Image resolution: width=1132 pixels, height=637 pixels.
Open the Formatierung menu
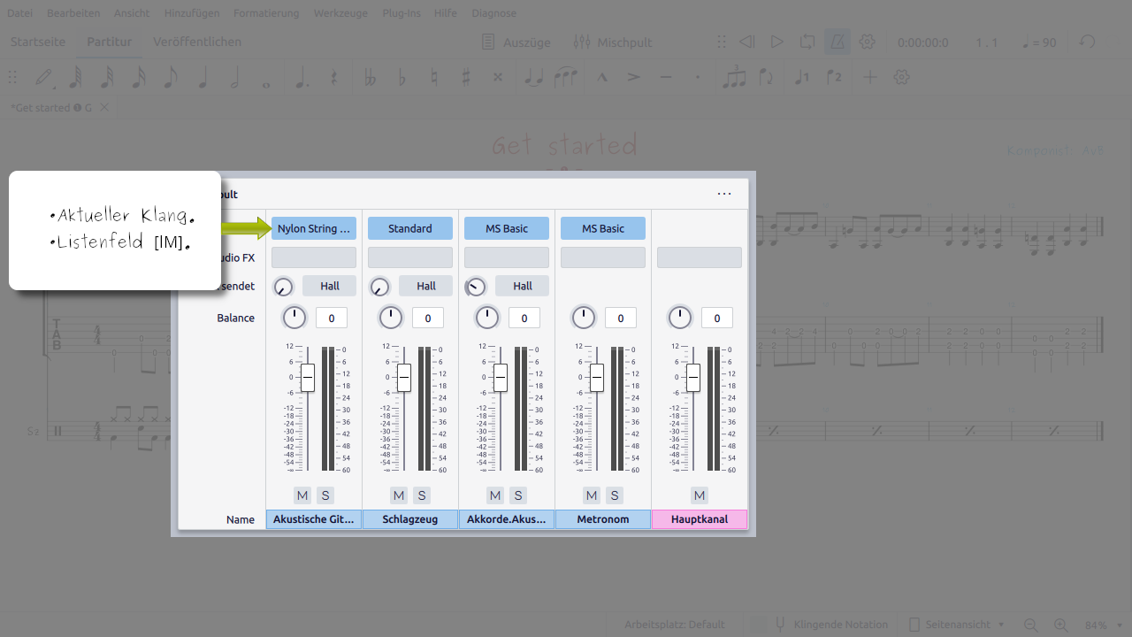pos(266,13)
